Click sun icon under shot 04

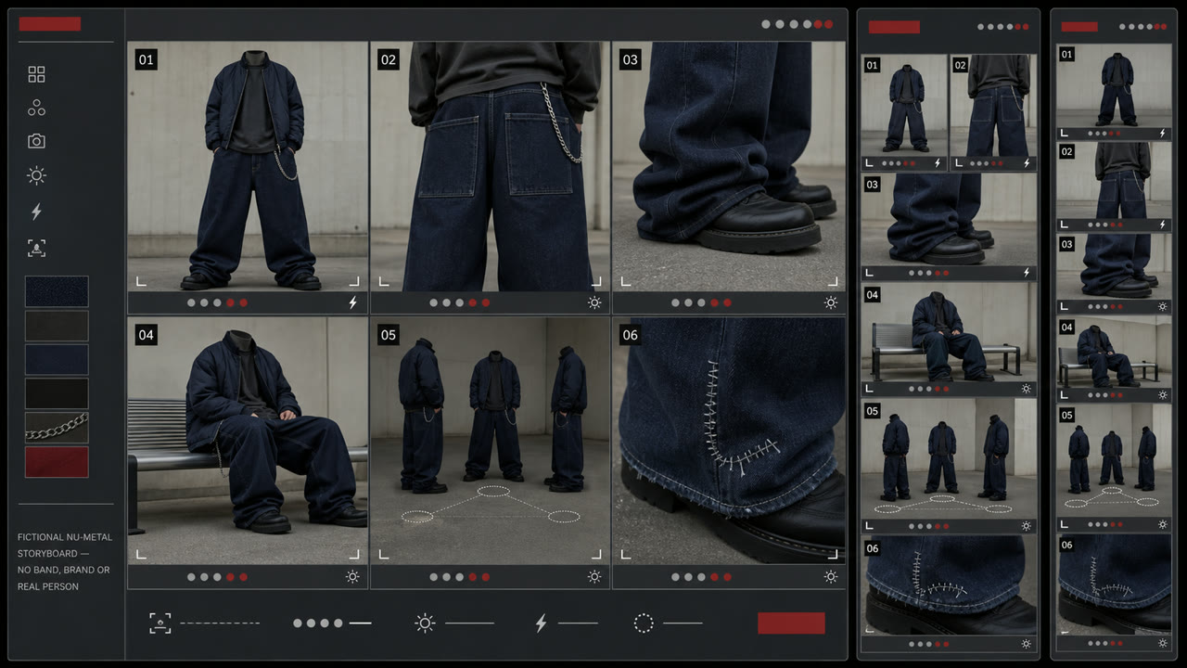[x=352, y=576]
